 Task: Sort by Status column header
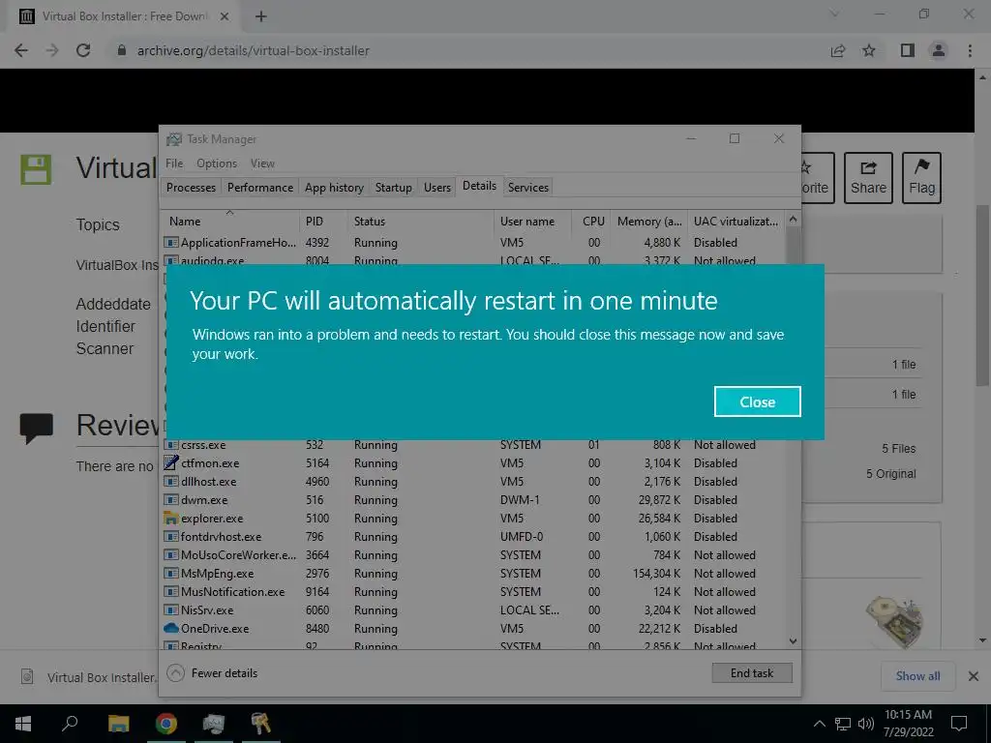pos(420,222)
